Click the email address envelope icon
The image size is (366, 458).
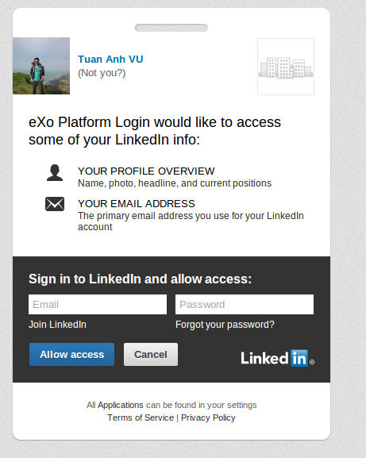(x=55, y=204)
